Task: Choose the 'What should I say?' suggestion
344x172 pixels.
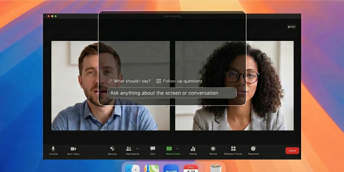Action: tap(129, 81)
